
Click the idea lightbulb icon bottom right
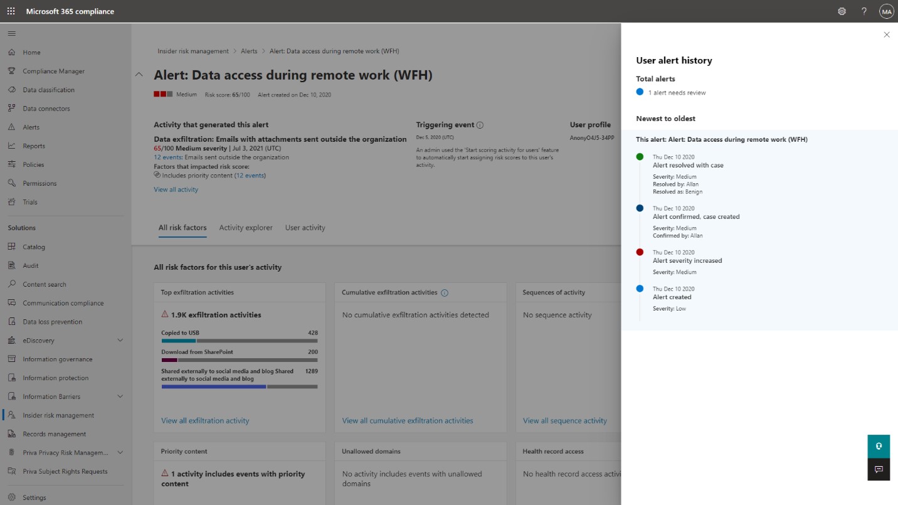[879, 446]
